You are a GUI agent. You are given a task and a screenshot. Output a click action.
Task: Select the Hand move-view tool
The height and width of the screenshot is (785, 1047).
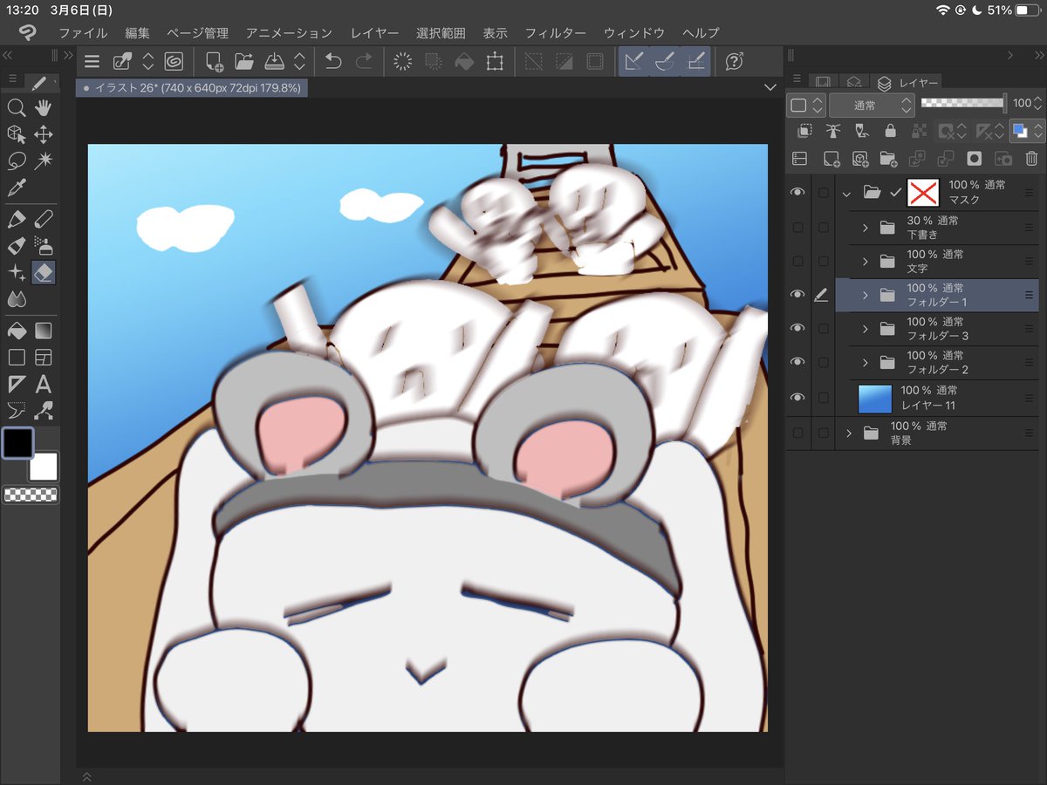point(43,108)
